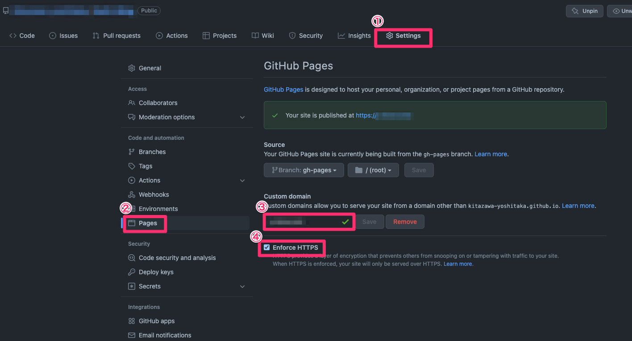Click the key icon beside Deploy keys

coord(132,272)
